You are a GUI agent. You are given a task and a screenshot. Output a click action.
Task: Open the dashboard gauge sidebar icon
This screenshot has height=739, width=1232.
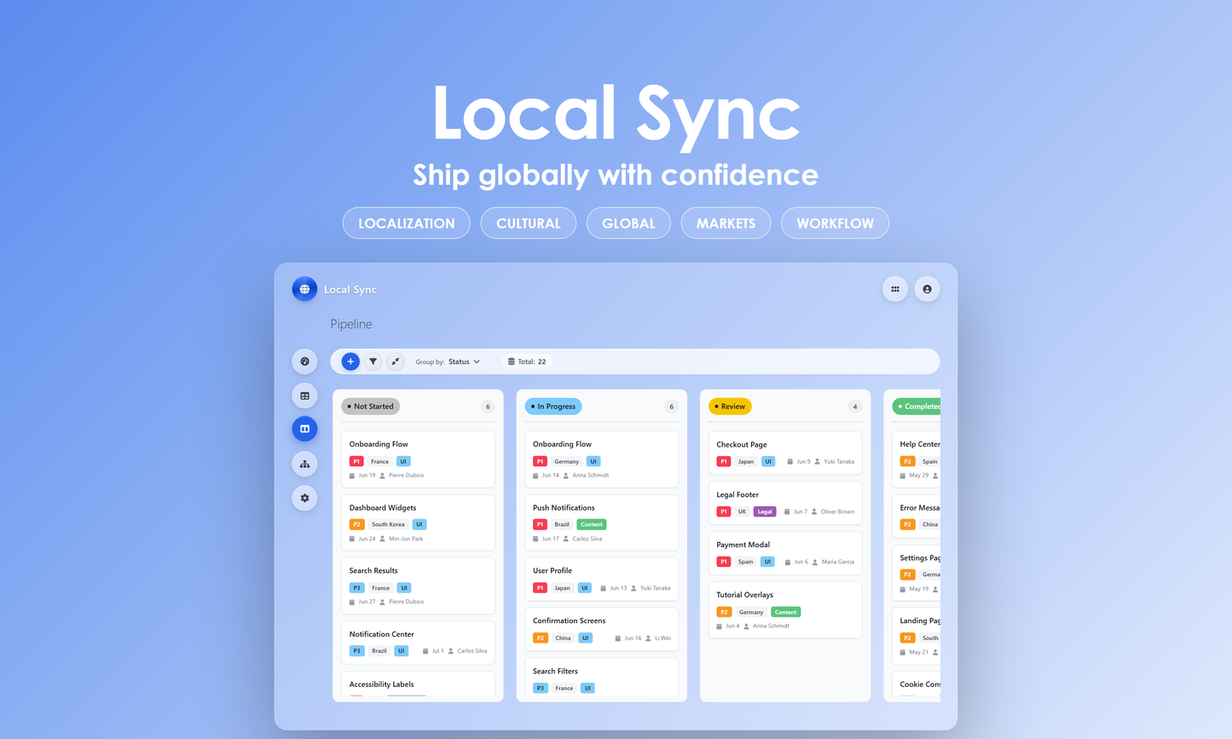[304, 361]
